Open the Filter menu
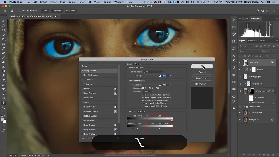 tap(82, 2)
